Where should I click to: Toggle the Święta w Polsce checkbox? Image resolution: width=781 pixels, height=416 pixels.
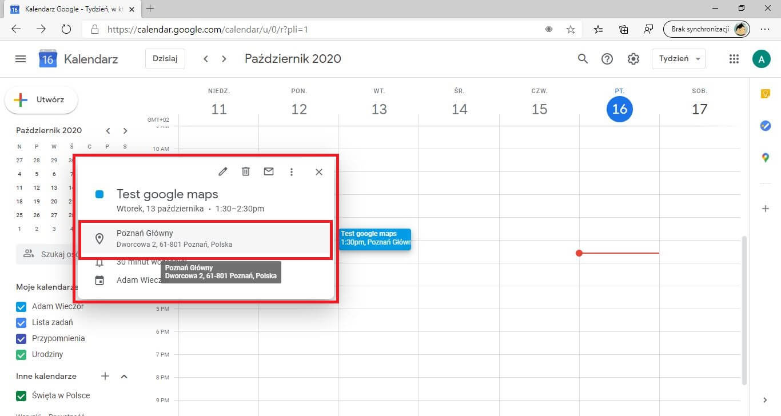21,395
